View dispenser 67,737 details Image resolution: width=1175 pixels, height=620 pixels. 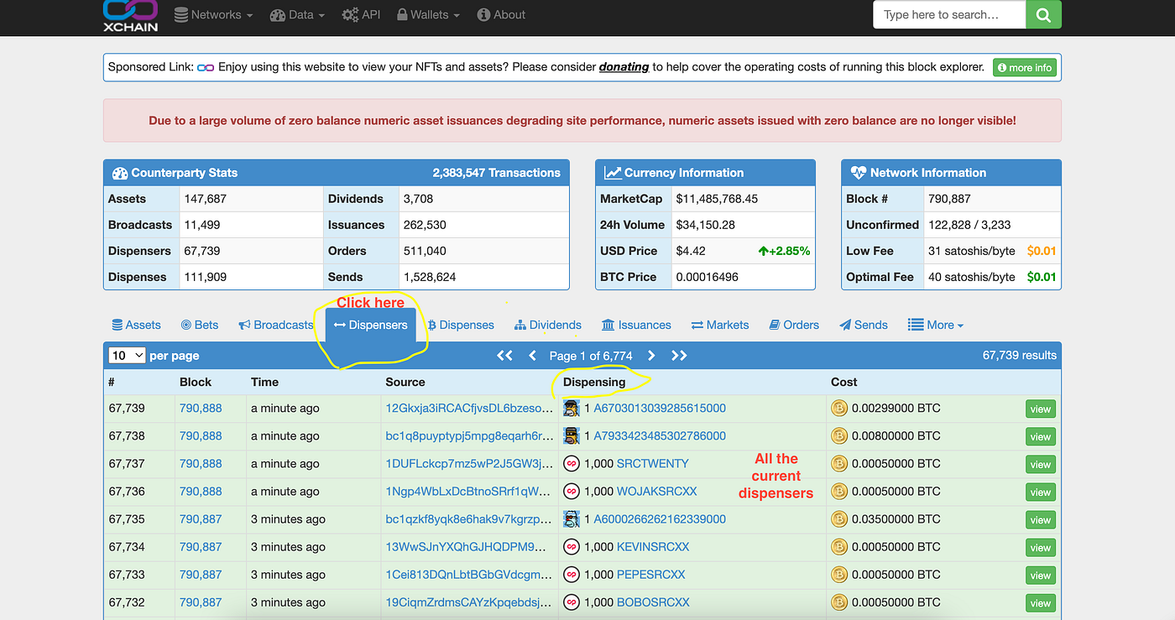[1041, 464]
